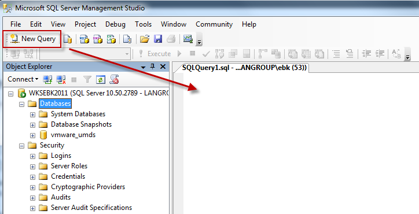Select the Audits tree item
The image size is (419, 214).
61,197
